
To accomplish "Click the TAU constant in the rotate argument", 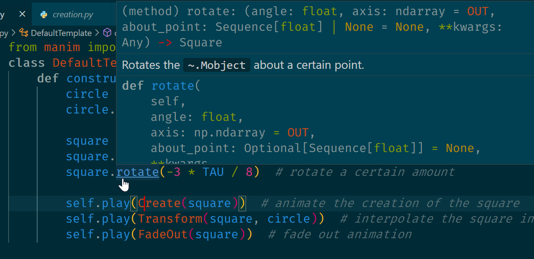I will tap(213, 172).
